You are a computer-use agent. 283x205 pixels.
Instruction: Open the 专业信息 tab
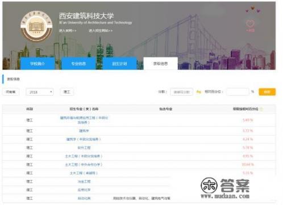pyautogui.click(x=78, y=63)
